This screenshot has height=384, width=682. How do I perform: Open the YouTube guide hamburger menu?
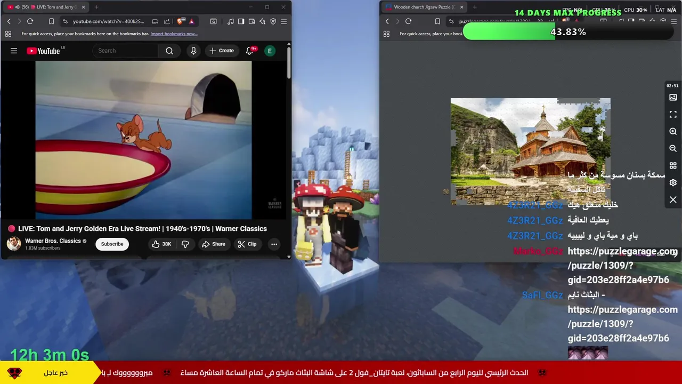(14, 51)
